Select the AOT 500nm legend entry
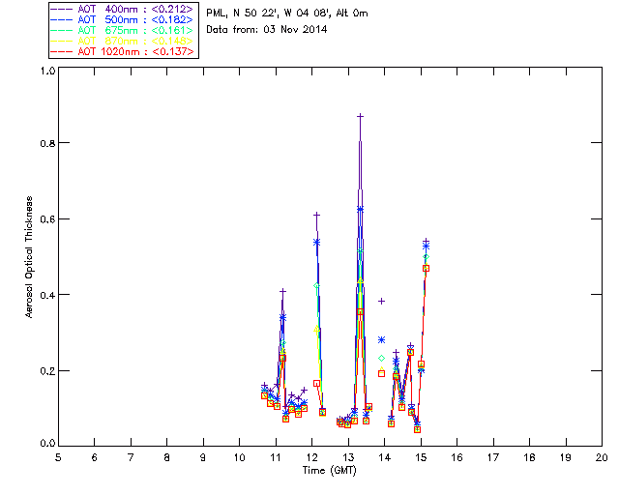Image resolution: width=619 pixels, height=495 pixels. pyautogui.click(x=123, y=19)
